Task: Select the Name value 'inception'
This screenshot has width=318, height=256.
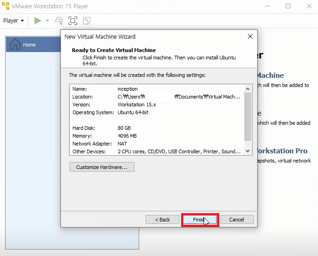Action: [x=128, y=89]
